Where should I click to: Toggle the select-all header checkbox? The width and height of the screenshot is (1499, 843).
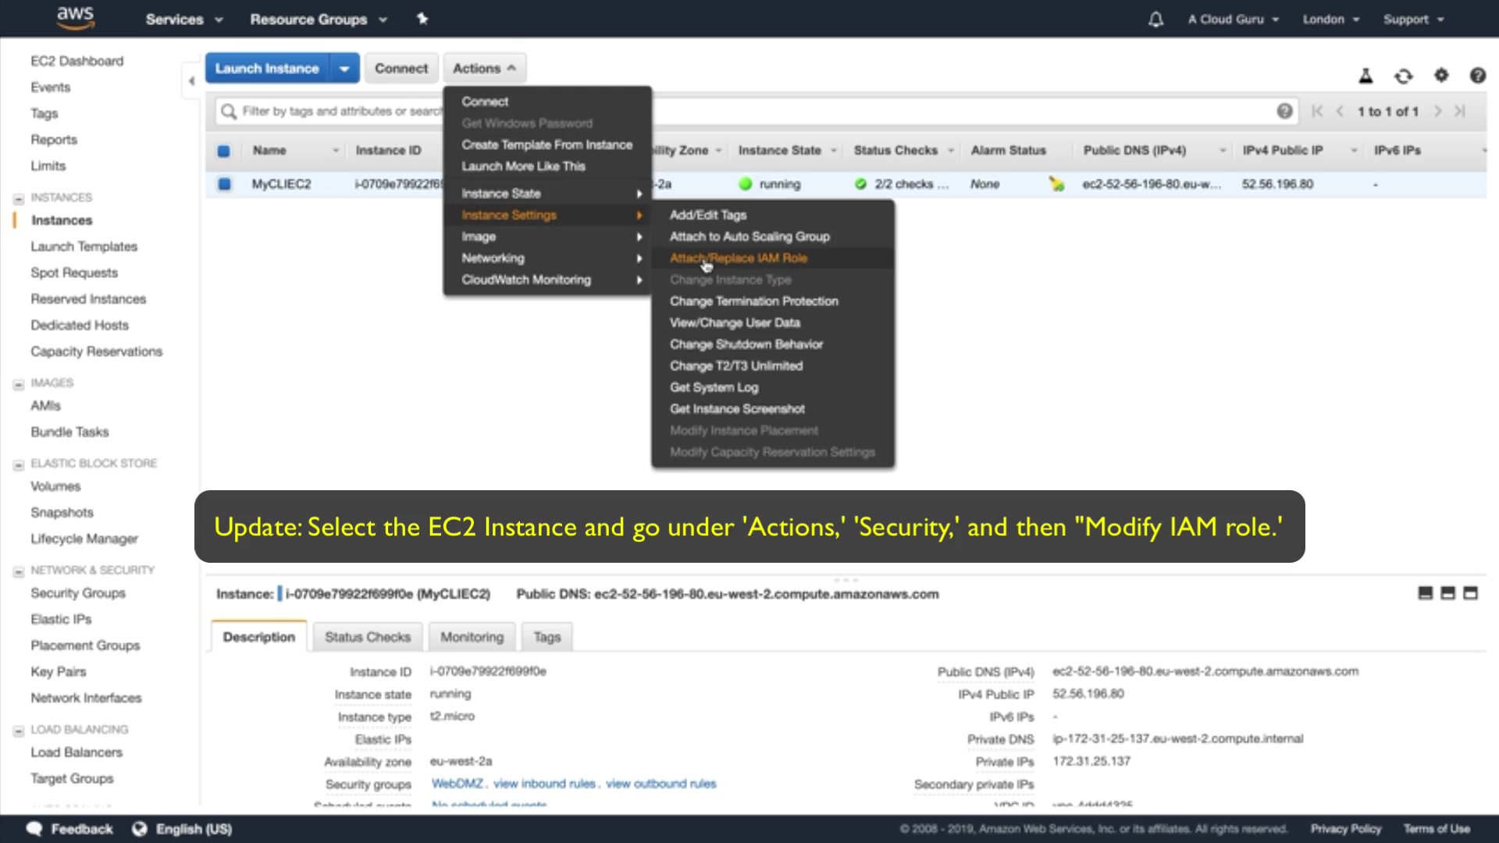(x=223, y=151)
